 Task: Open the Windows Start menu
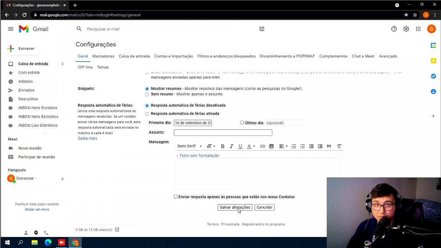tap(7, 242)
